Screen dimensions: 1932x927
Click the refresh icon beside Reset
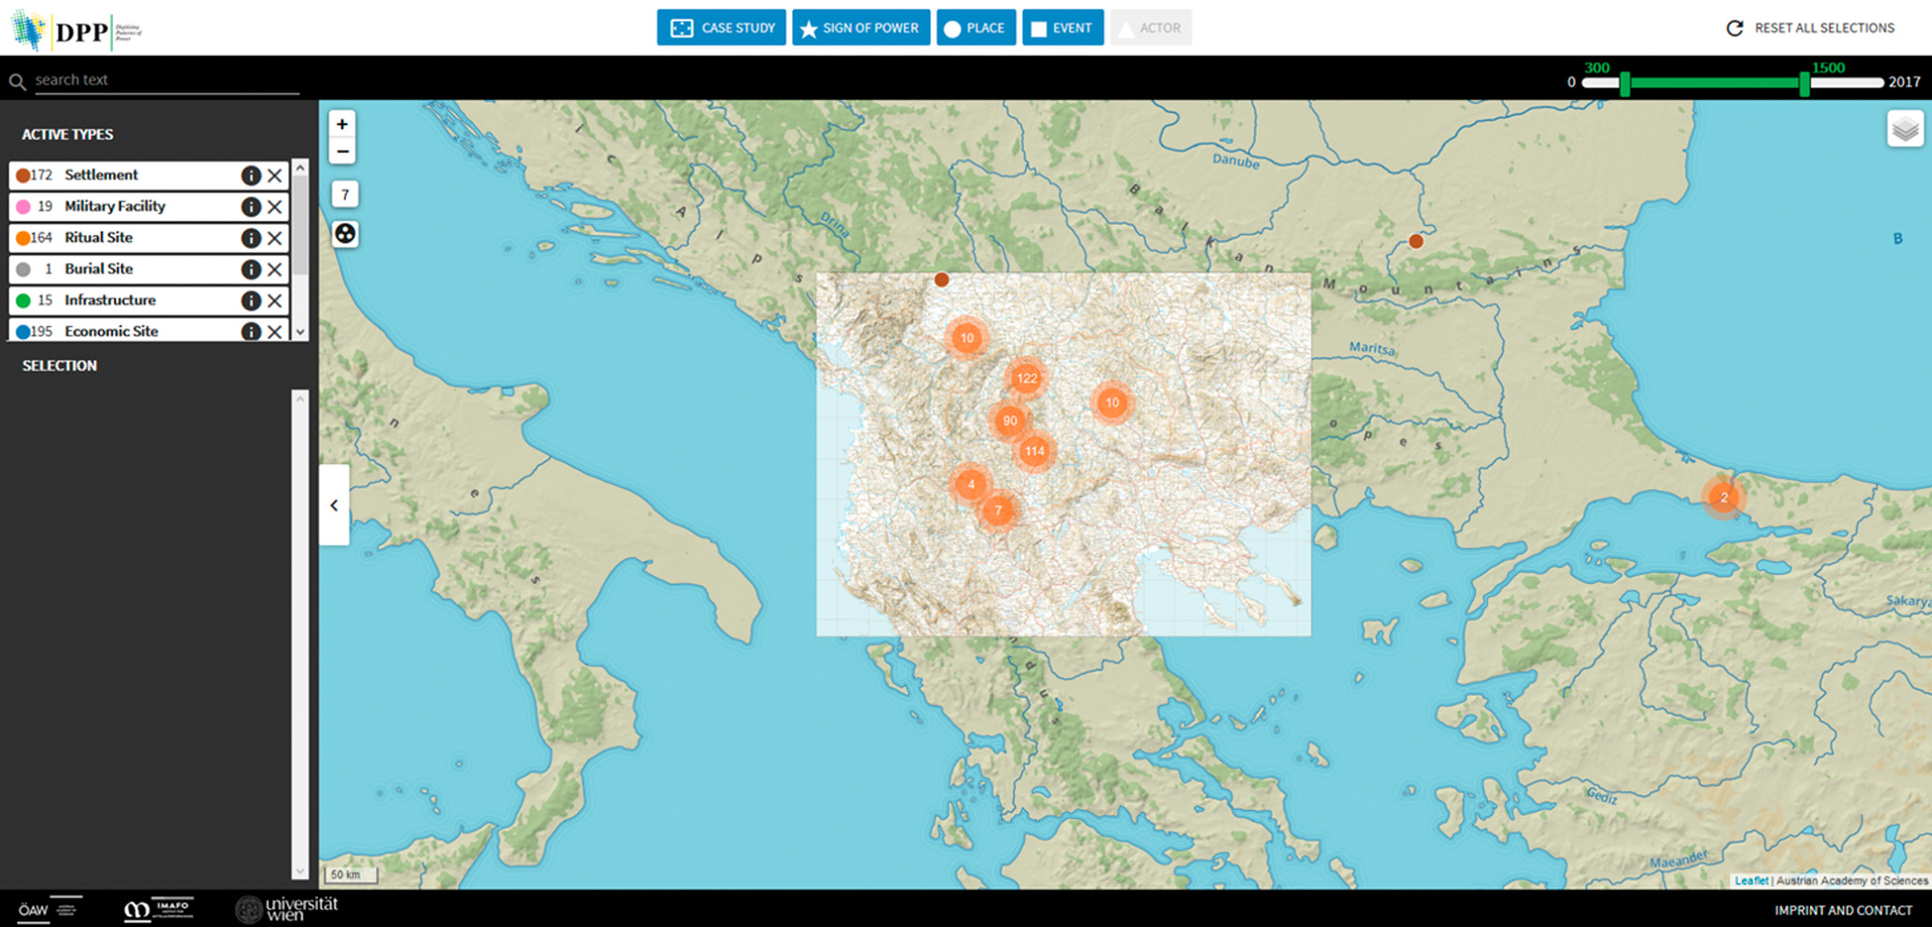[x=1735, y=28]
